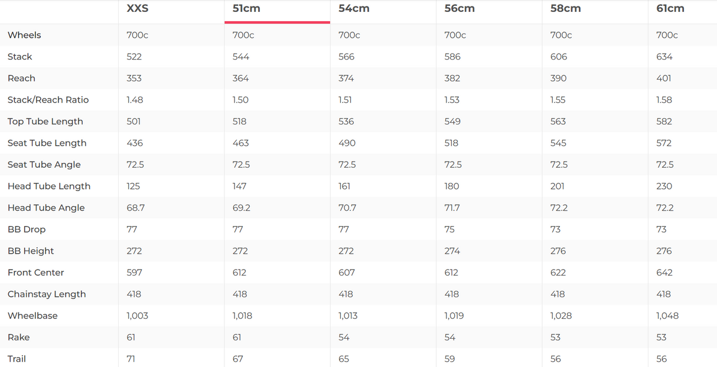Switch to the 51cm size tab
Viewport: 717px width, 367px height.
click(x=247, y=8)
